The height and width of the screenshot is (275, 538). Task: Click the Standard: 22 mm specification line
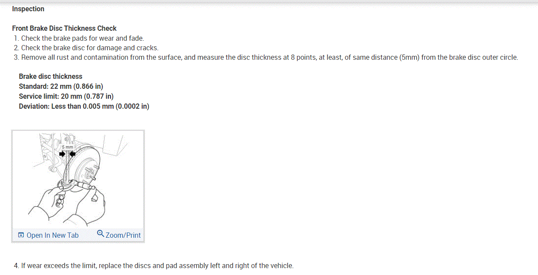pyautogui.click(x=61, y=86)
